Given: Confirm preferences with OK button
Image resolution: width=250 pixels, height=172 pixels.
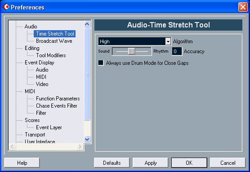Looking at the screenshot, I should point(189,163).
